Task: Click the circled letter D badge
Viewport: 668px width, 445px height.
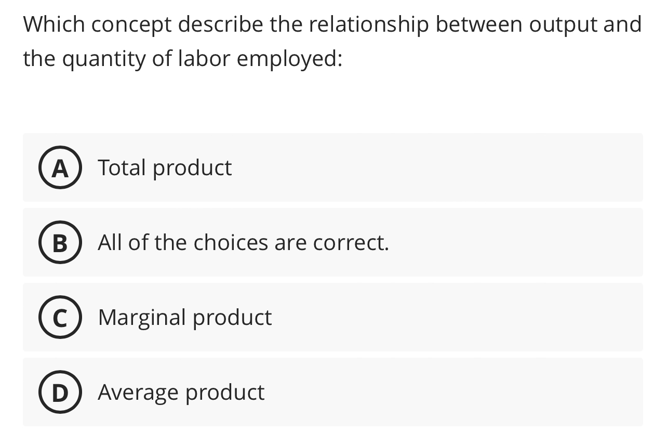Action: tap(60, 392)
